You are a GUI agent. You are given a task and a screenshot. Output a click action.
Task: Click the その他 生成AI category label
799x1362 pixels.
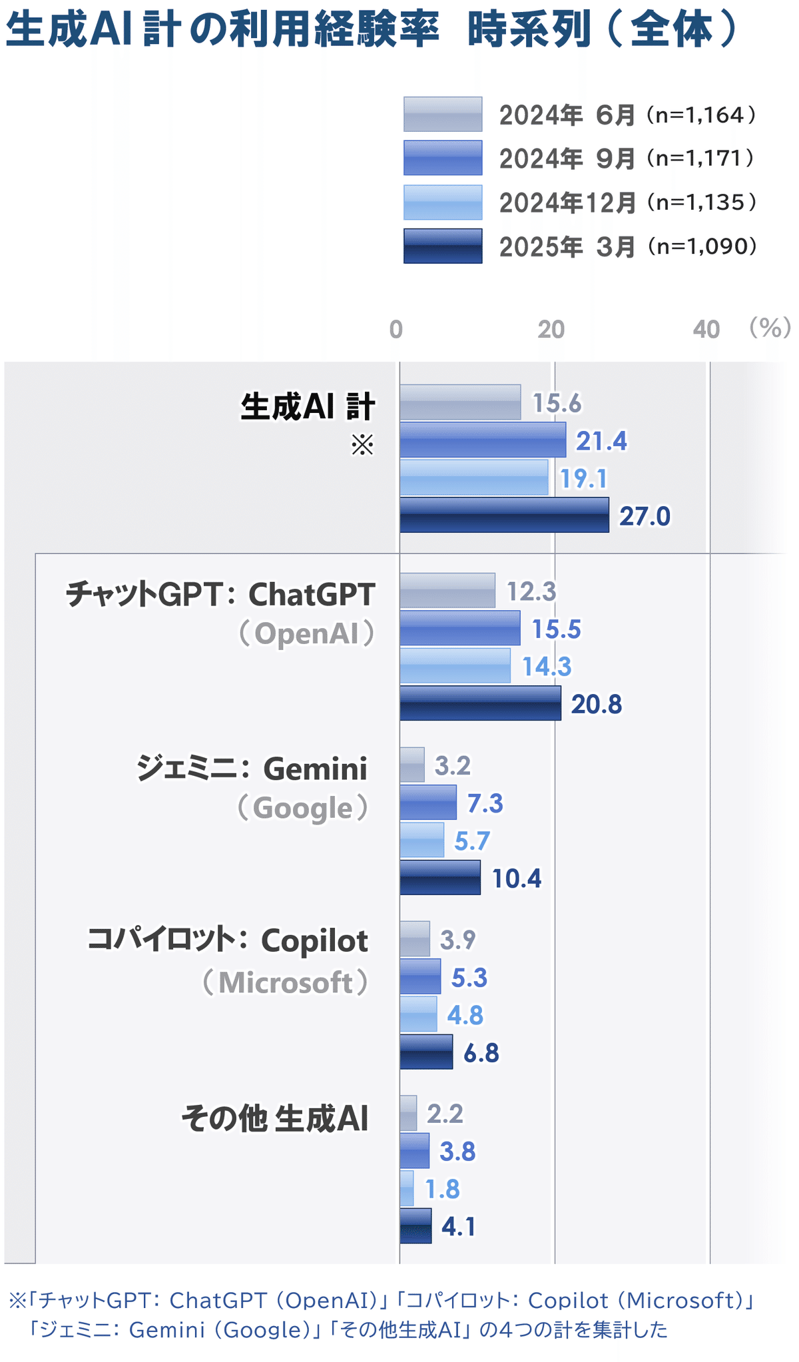pyautogui.click(x=275, y=1118)
